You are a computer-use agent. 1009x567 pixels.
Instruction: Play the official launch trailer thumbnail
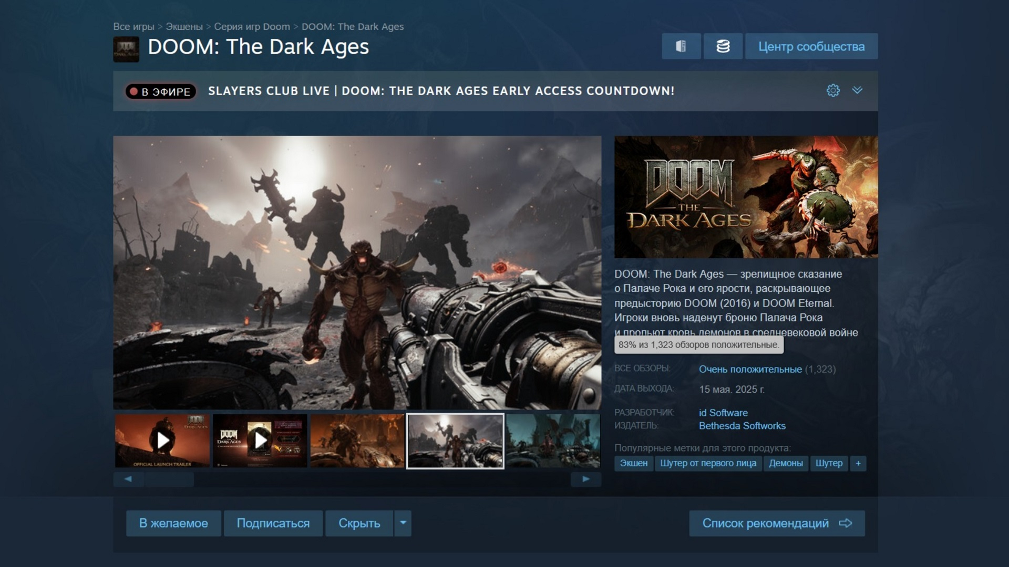point(162,440)
